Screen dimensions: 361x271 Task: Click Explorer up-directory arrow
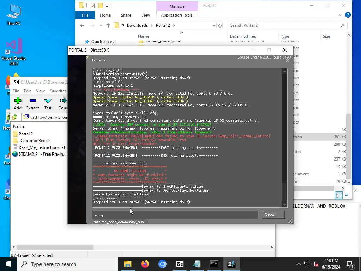point(108,25)
